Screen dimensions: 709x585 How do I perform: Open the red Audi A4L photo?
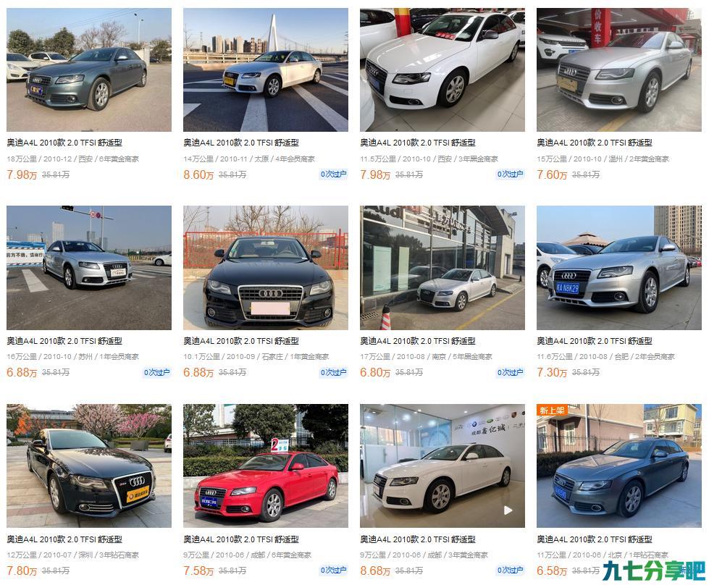coord(266,466)
